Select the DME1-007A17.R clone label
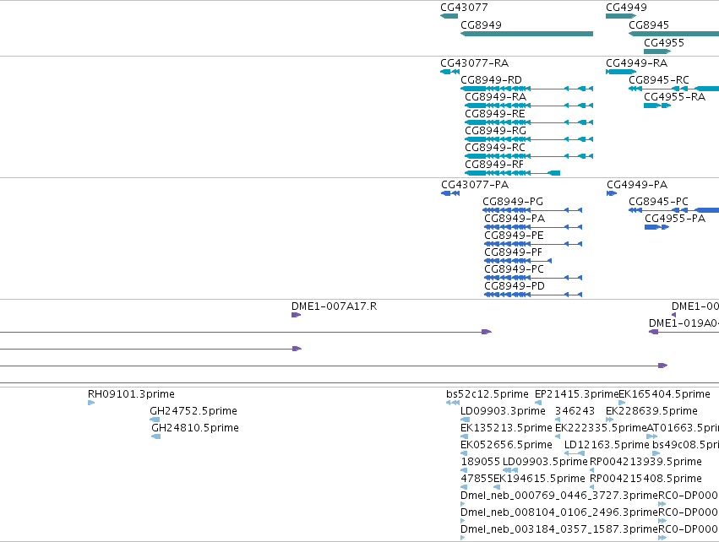 coord(335,306)
